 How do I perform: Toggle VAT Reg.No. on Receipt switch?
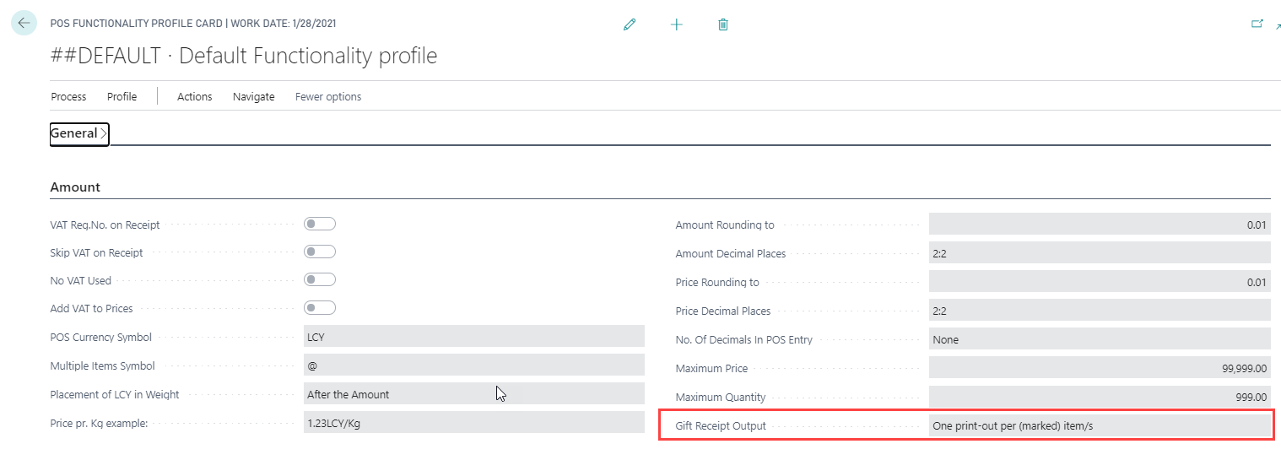point(320,224)
